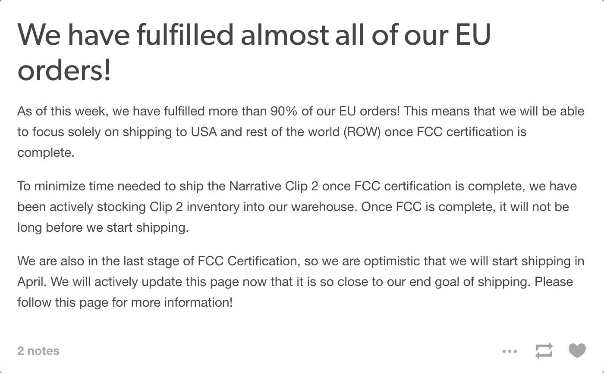Click the word "April." in the last paragraph
The image size is (604, 373).
[32, 282]
